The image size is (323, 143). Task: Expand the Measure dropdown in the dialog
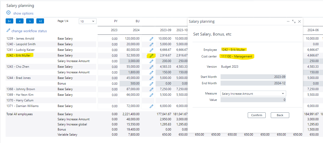[253, 94]
